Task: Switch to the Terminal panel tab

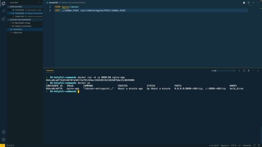Action: [x=50, y=71]
